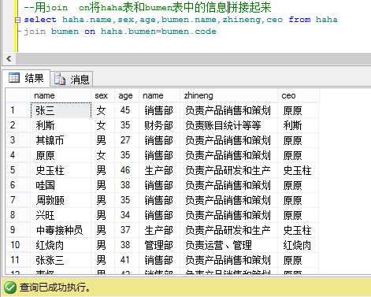Select zhineng cell 负责运营、管理
The image size is (371, 297).
(229, 245)
